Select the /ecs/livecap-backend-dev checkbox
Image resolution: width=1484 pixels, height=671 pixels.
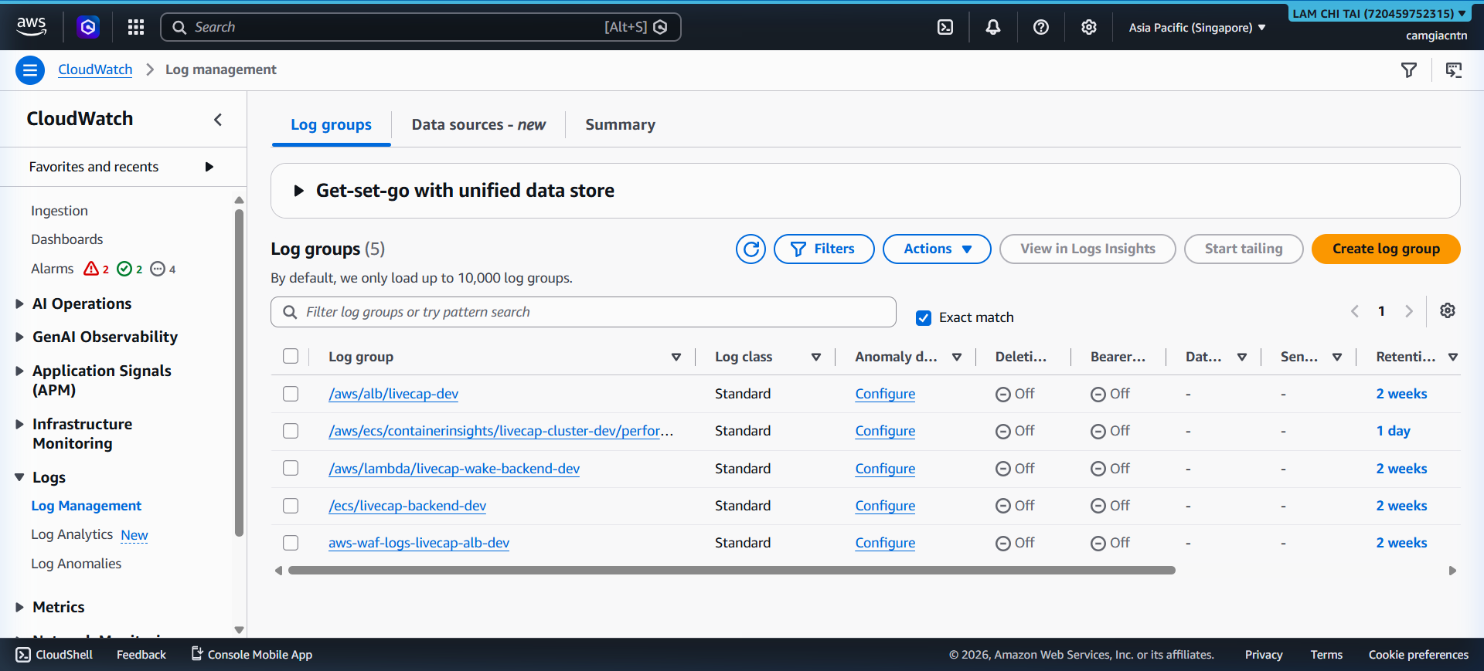(x=291, y=506)
